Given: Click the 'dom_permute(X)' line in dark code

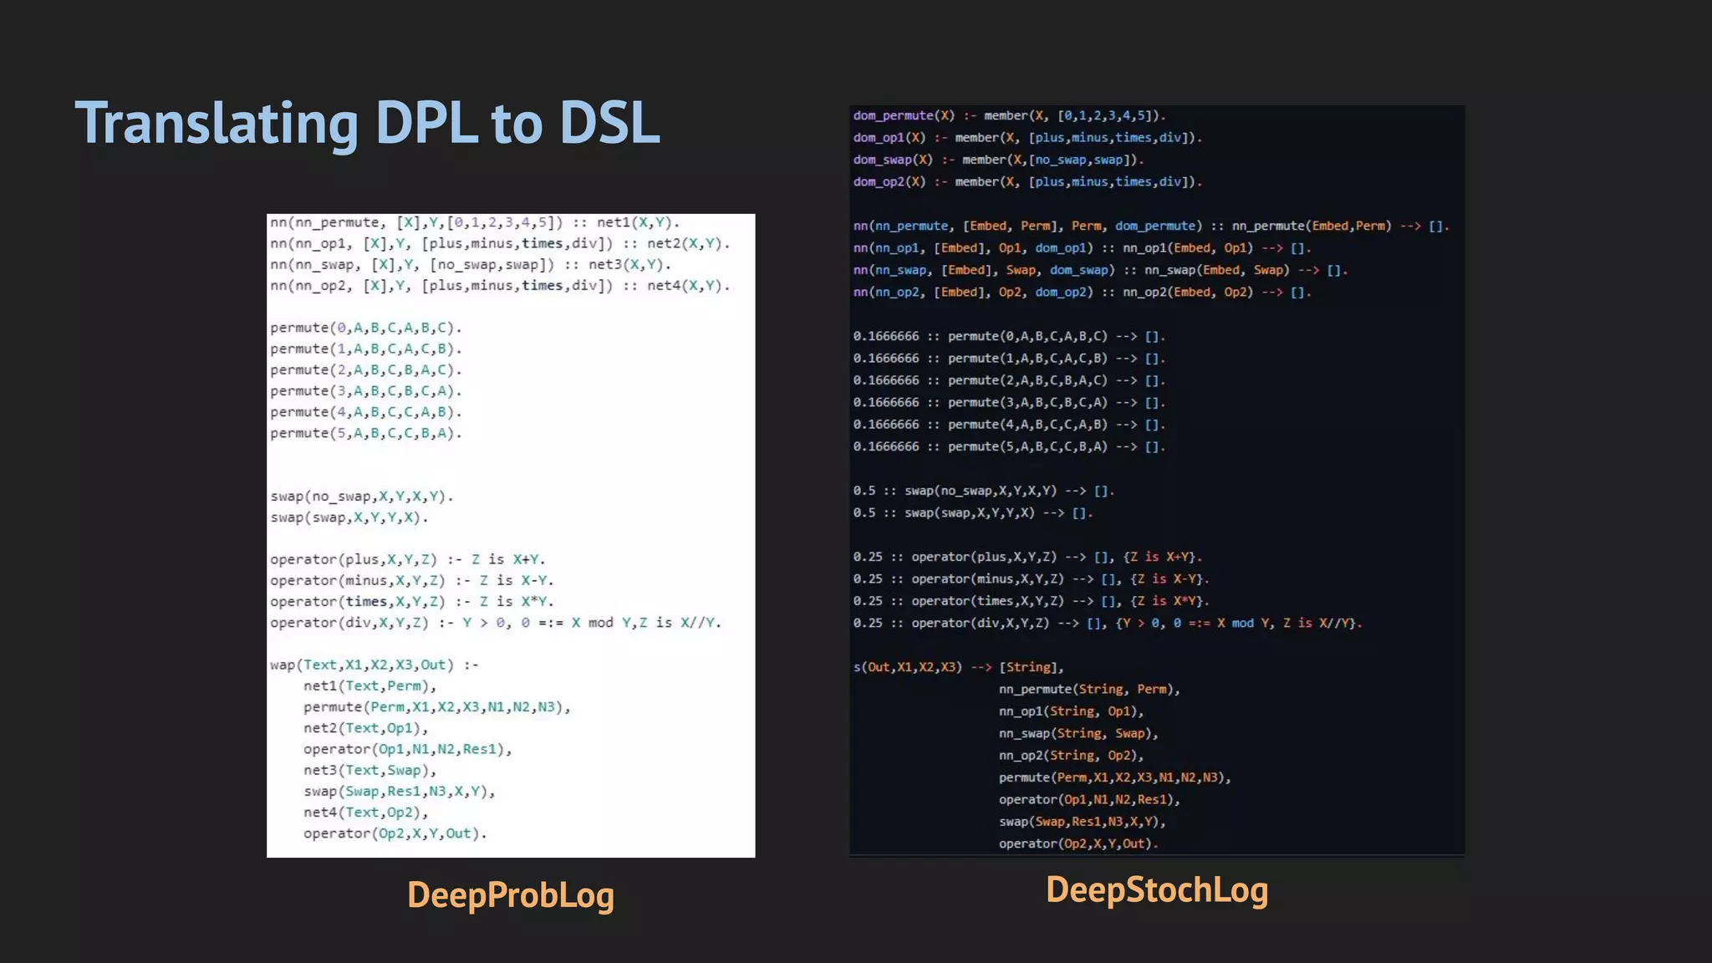Looking at the screenshot, I should coord(1009,115).
